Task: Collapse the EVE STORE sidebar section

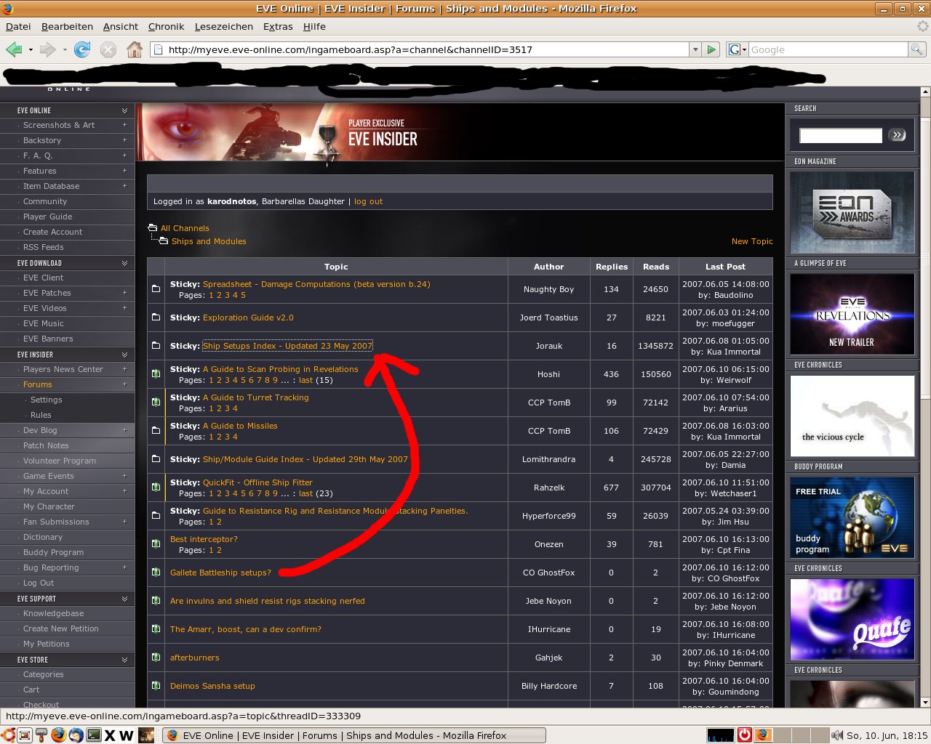Action: (124, 660)
